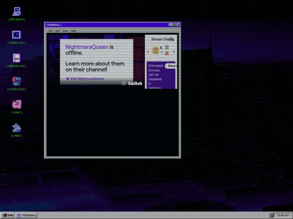Open the REF.DATA desktop icon

point(17,14)
